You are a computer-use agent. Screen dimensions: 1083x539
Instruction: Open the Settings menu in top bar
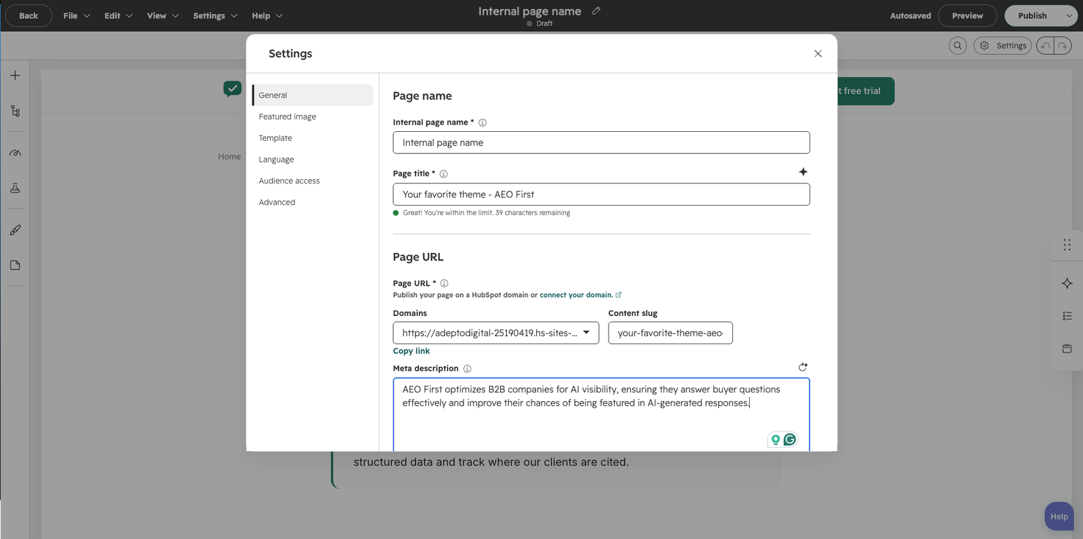[x=215, y=16]
